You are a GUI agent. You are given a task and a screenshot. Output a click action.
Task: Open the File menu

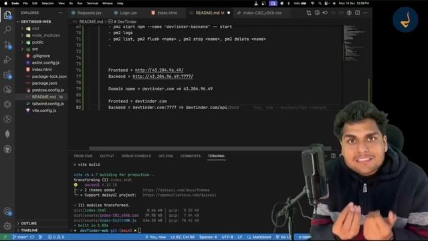pyautogui.click(x=25, y=3)
